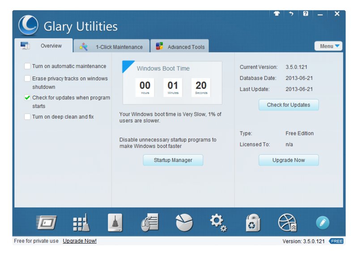Click the Glary Utilities moon logo

(28, 25)
